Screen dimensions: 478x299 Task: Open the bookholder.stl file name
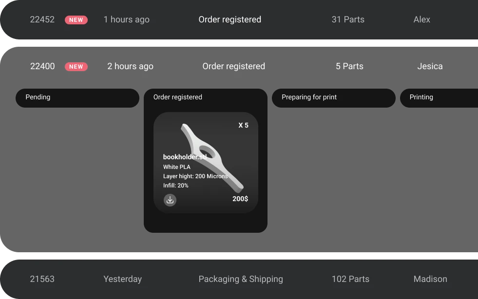coord(184,157)
